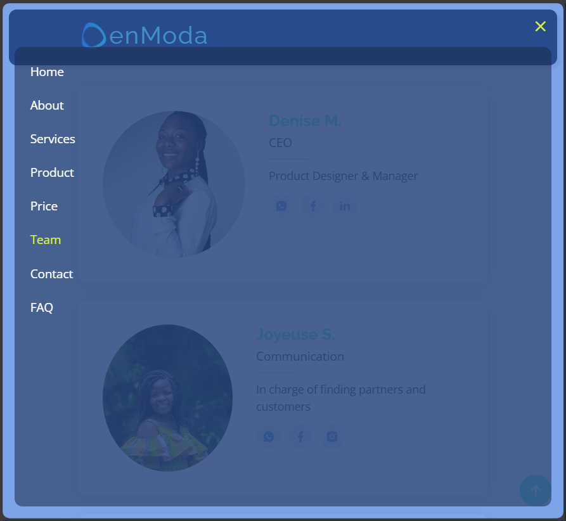Open Denise's WhatsApp contact icon
The height and width of the screenshot is (521, 566).
281,206
